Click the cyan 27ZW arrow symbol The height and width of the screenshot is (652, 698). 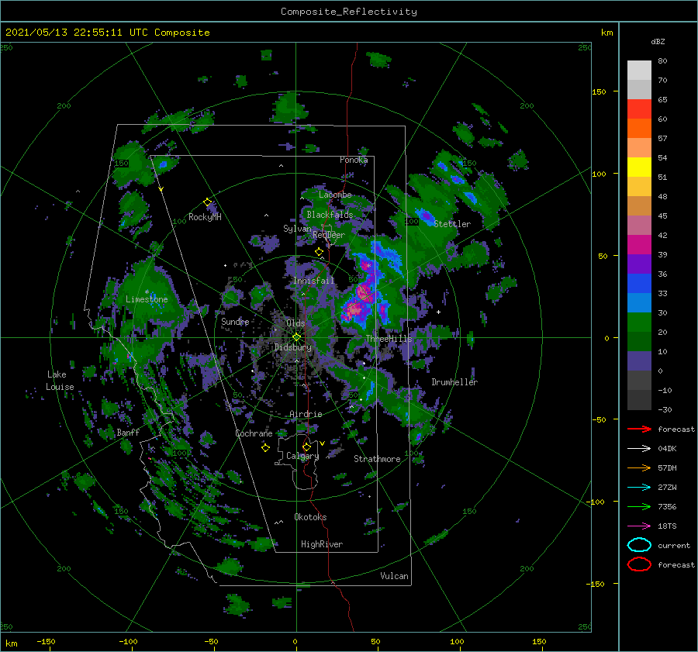(x=639, y=488)
